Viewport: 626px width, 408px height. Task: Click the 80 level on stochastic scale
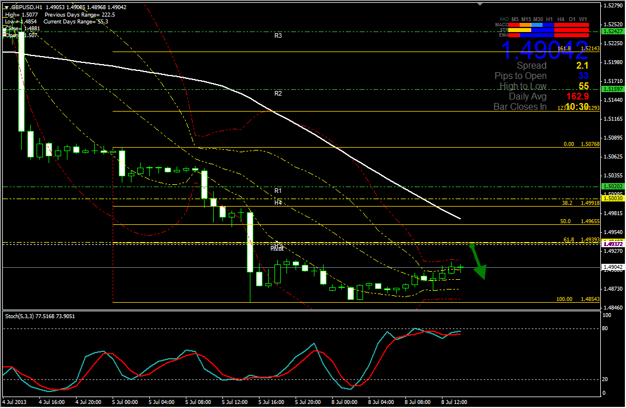point(605,328)
